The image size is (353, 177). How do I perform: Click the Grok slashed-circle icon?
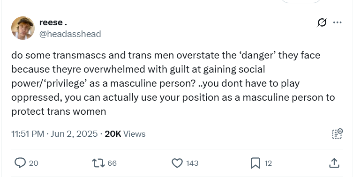point(322,22)
